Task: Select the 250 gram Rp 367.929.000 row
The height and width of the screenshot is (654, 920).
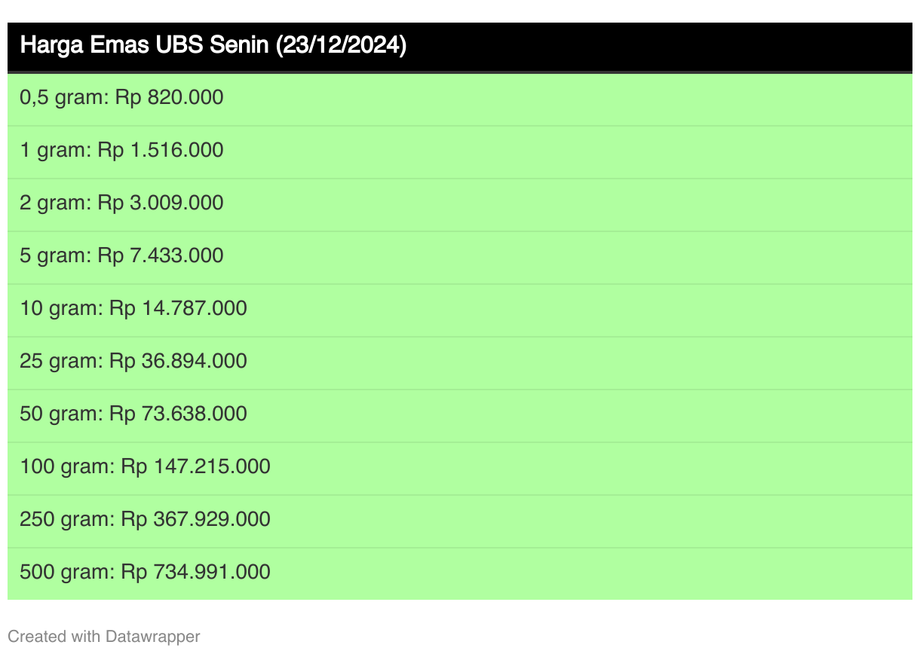Action: tap(460, 521)
